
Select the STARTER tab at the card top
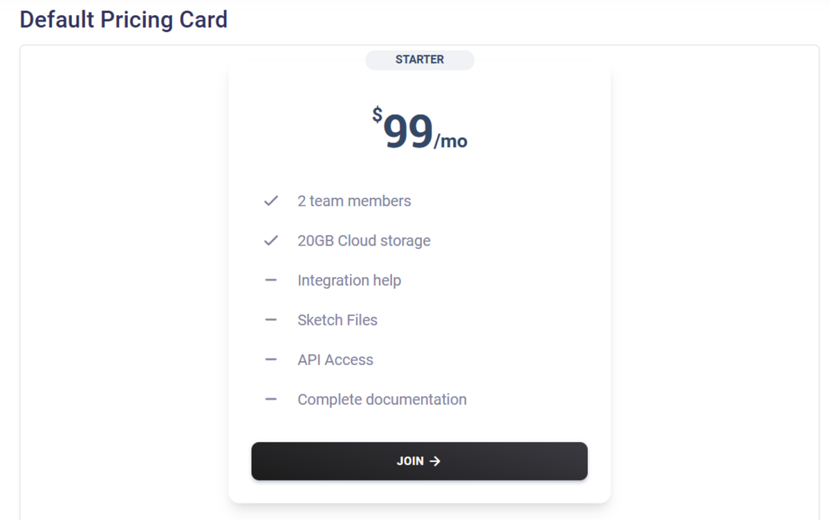[419, 60]
